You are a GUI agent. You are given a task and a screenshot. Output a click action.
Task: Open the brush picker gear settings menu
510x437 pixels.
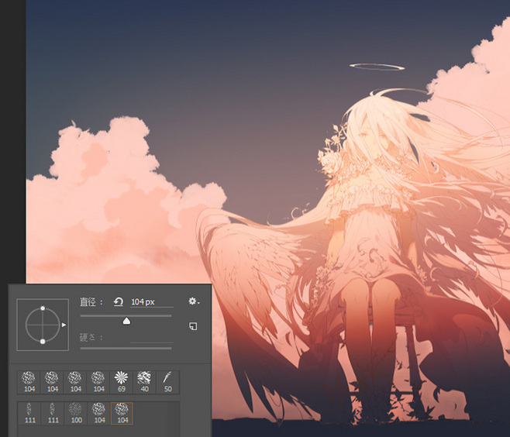click(194, 301)
